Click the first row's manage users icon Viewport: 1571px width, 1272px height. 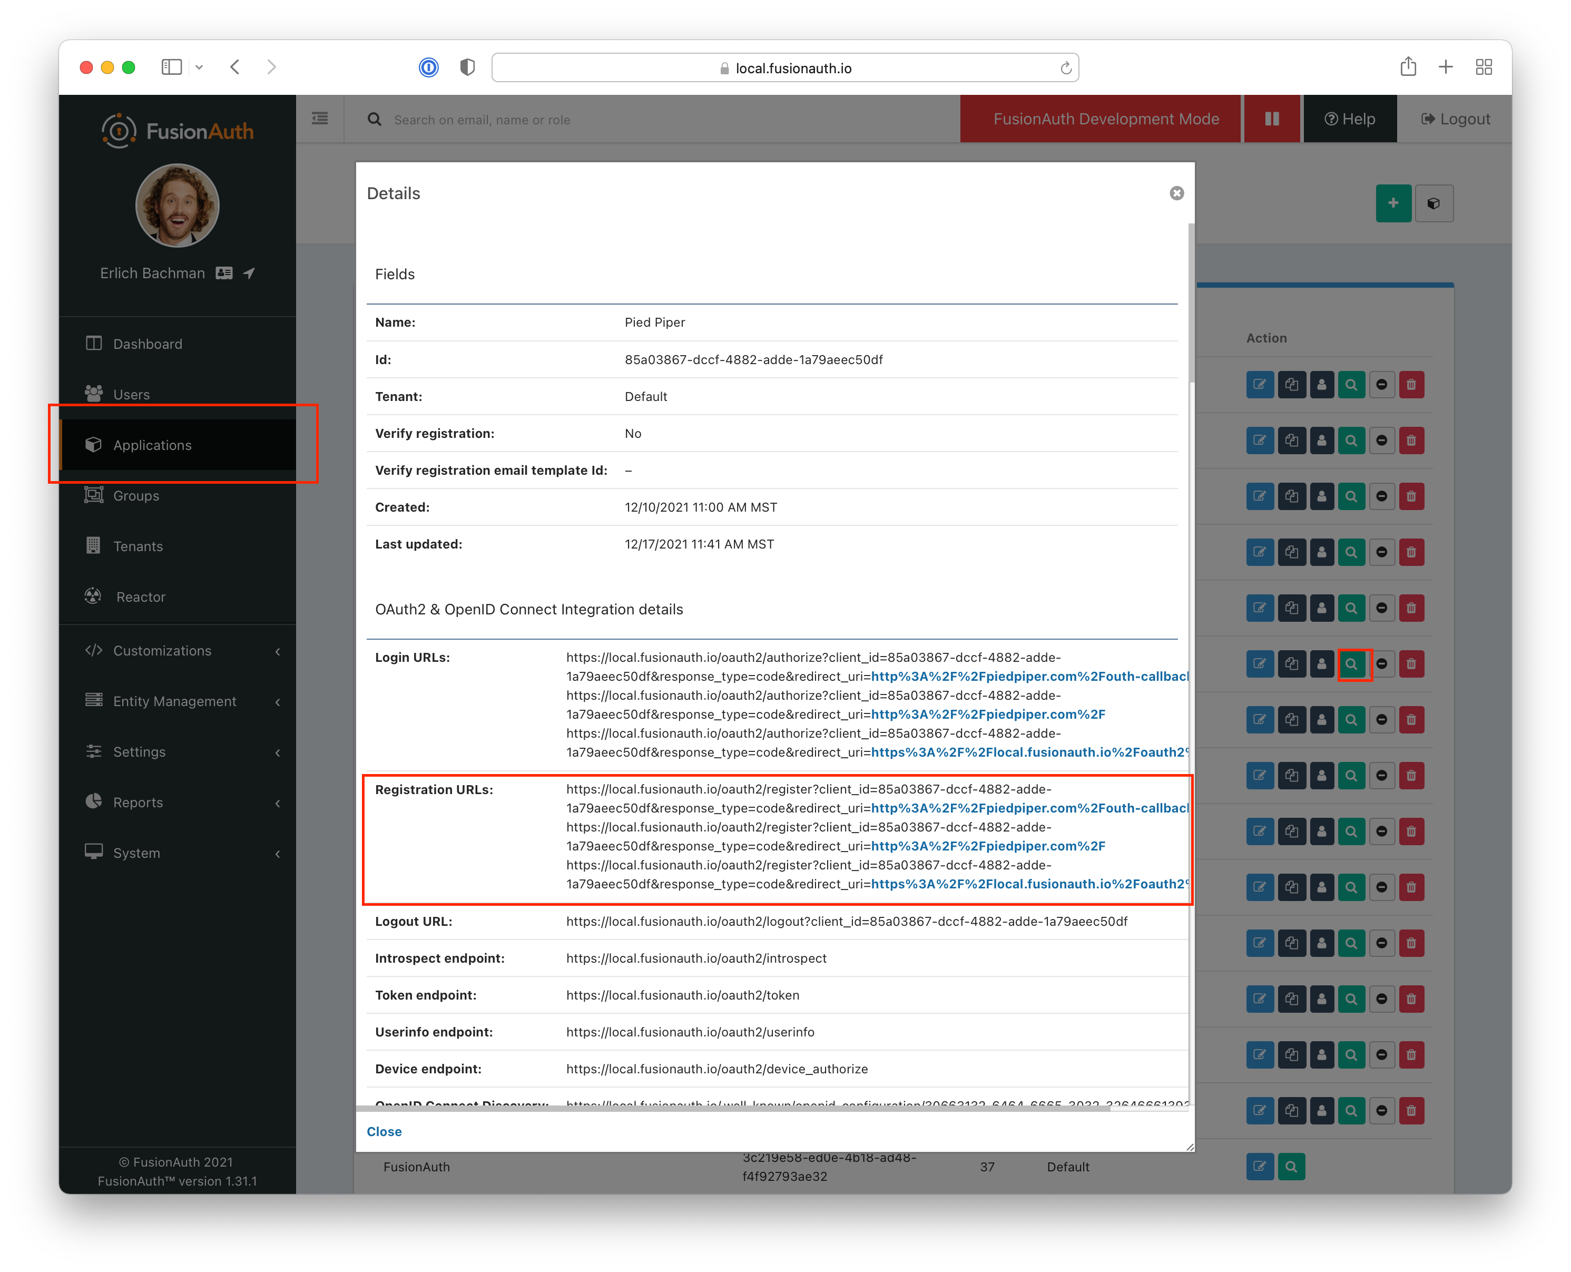click(1321, 385)
